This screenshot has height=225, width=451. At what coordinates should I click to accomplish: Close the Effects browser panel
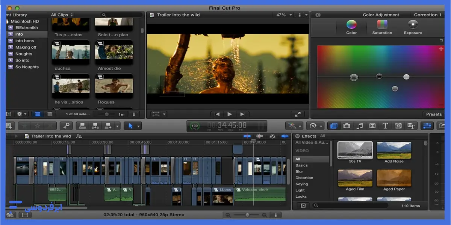(x=297, y=136)
